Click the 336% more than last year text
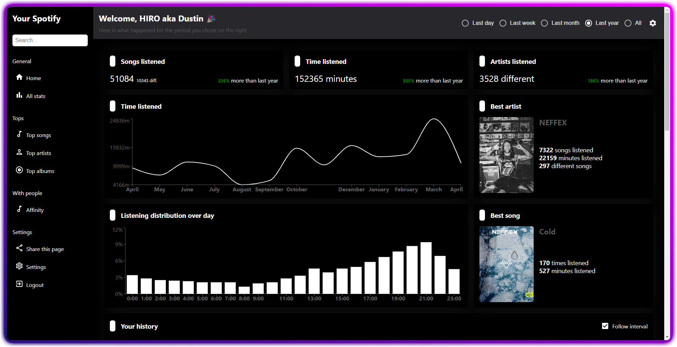Image resolution: width=677 pixels, height=347 pixels. (248, 81)
